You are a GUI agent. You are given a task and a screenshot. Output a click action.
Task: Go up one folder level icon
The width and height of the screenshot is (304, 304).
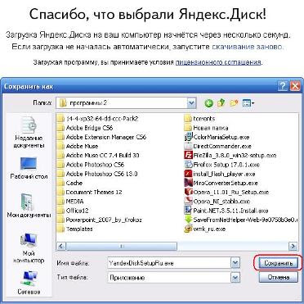[x=221, y=103]
